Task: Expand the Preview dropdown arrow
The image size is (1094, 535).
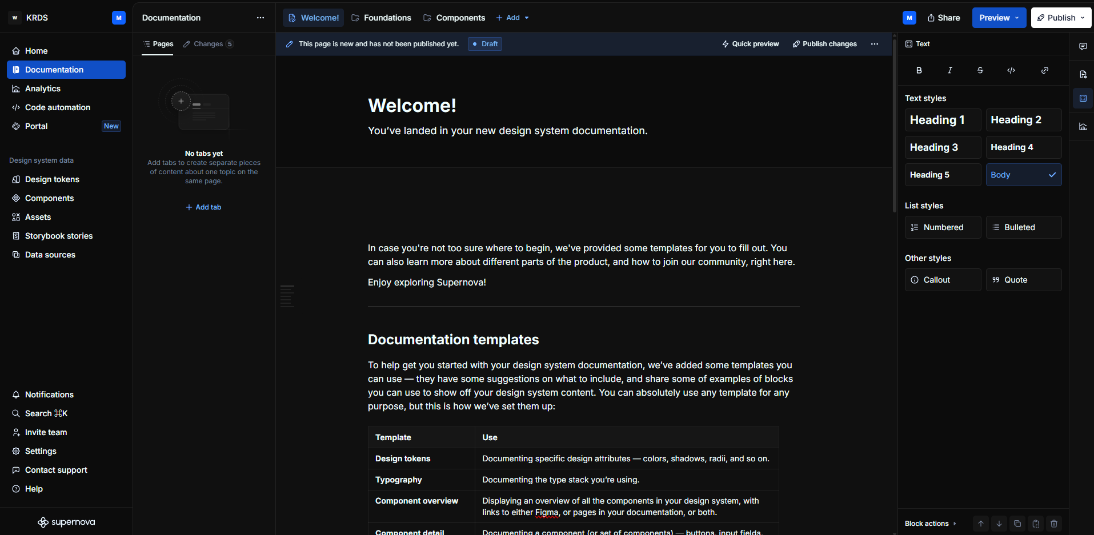Action: point(1017,18)
